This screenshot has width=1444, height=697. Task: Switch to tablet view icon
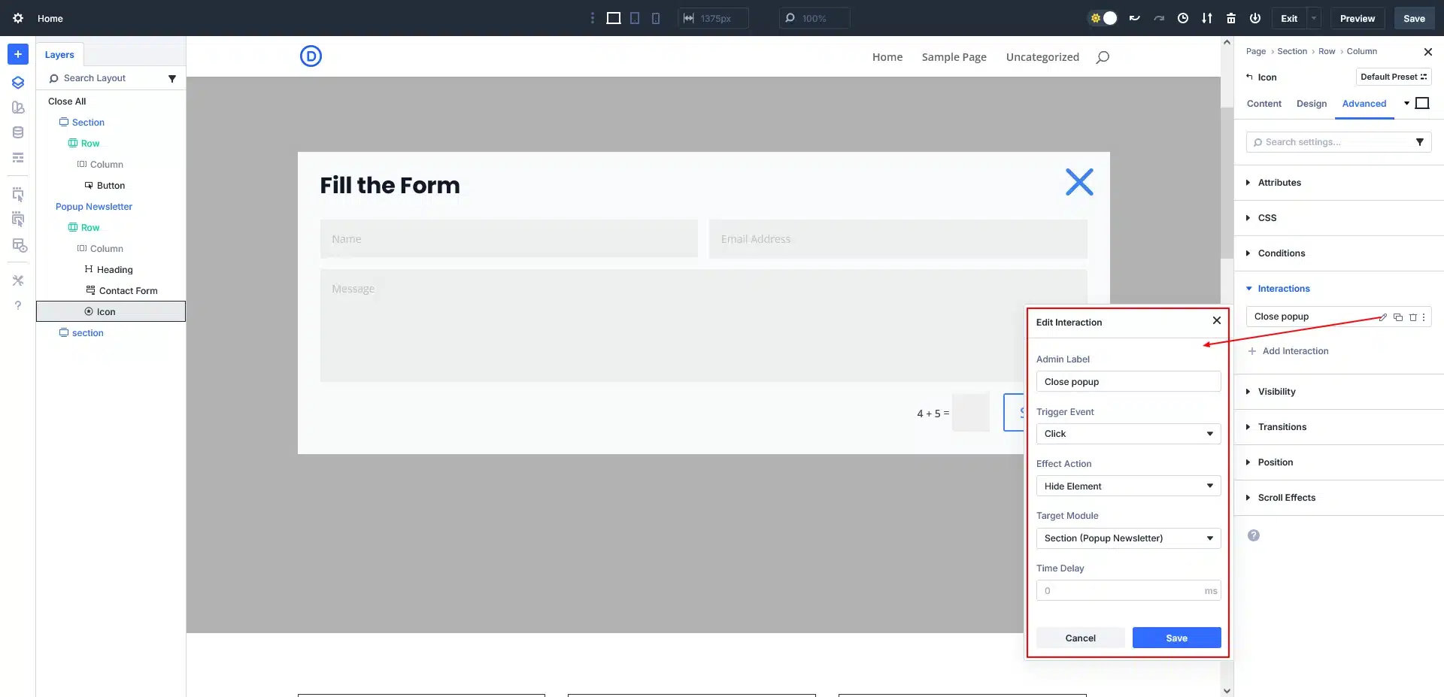(635, 18)
